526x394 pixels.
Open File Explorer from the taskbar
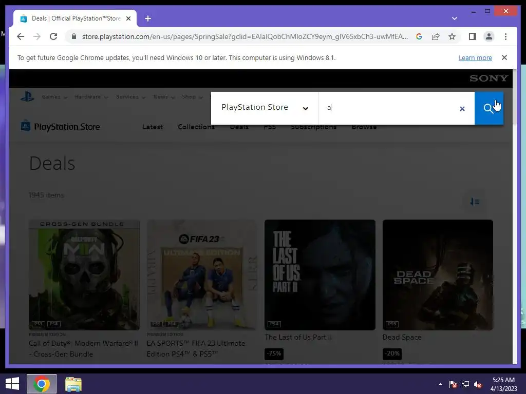(x=73, y=384)
